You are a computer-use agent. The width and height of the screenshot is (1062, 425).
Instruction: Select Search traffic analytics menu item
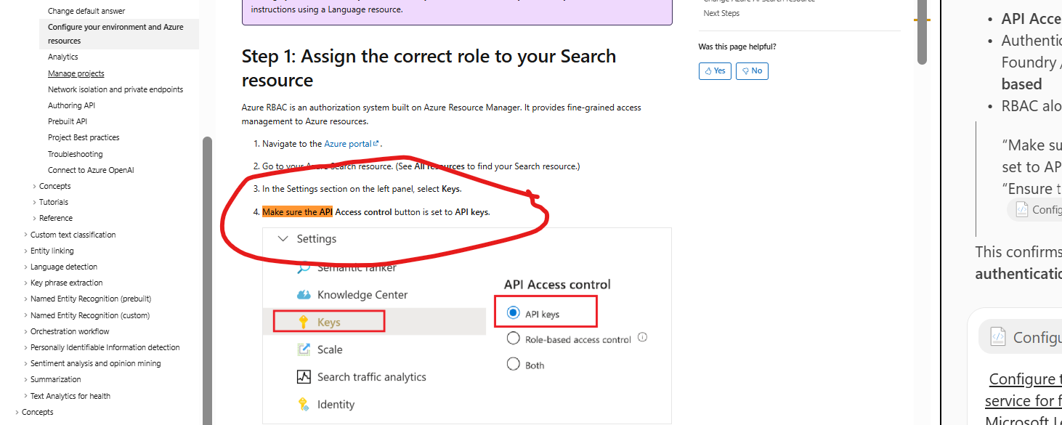372,377
